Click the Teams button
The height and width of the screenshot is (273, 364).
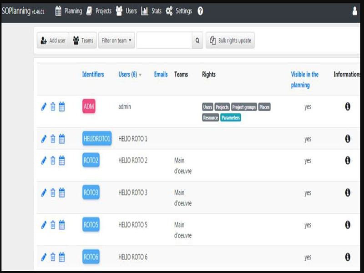coord(83,40)
